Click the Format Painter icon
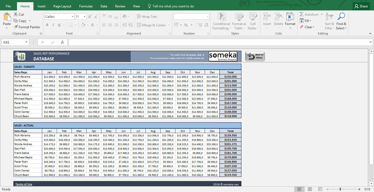374x192 pixels. 16,27
